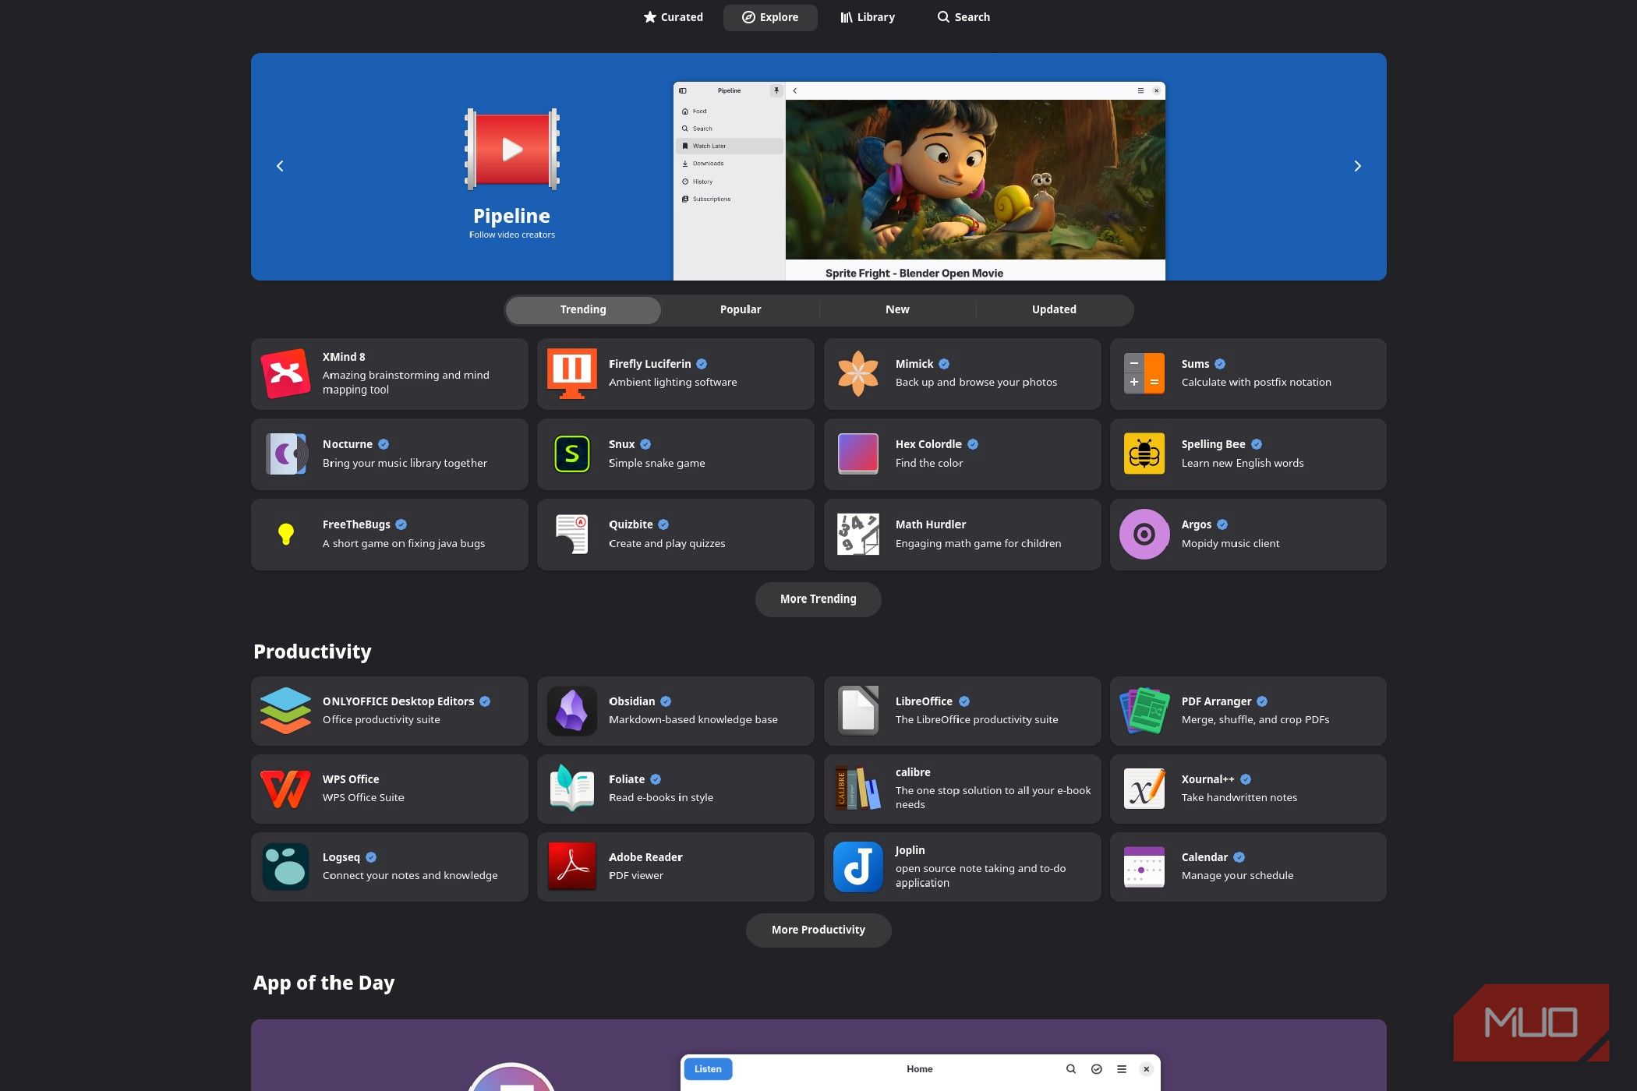This screenshot has height=1091, width=1637.
Task: Open the Xournal++ notes icon
Action: pyautogui.click(x=1144, y=789)
